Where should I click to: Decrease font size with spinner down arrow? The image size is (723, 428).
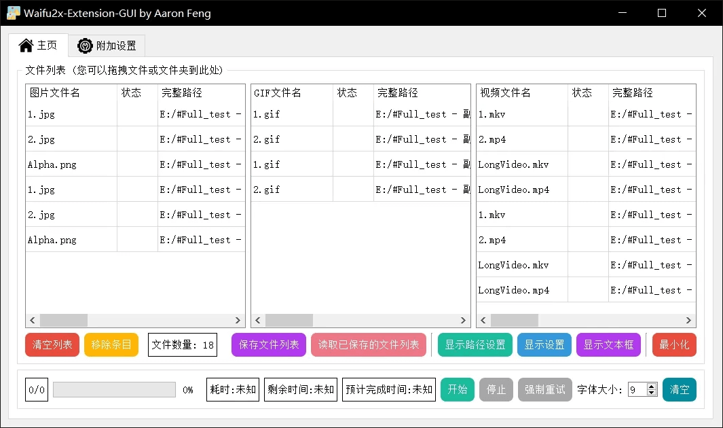[x=652, y=393]
